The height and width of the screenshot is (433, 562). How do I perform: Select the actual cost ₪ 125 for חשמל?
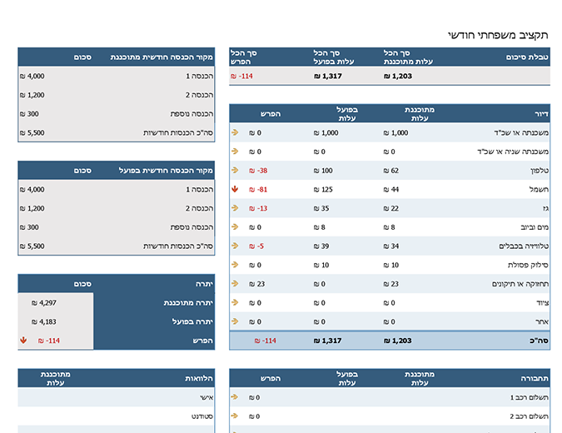tap(323, 189)
